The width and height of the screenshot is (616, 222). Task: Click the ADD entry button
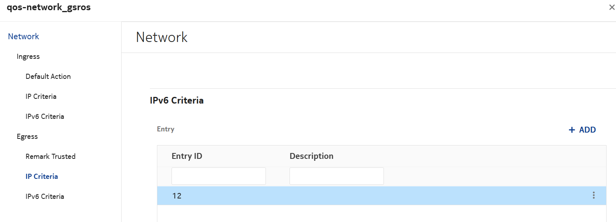click(582, 130)
